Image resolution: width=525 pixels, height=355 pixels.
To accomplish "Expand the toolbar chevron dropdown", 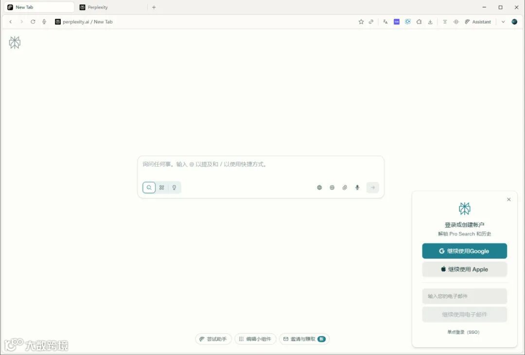I will click(x=503, y=22).
